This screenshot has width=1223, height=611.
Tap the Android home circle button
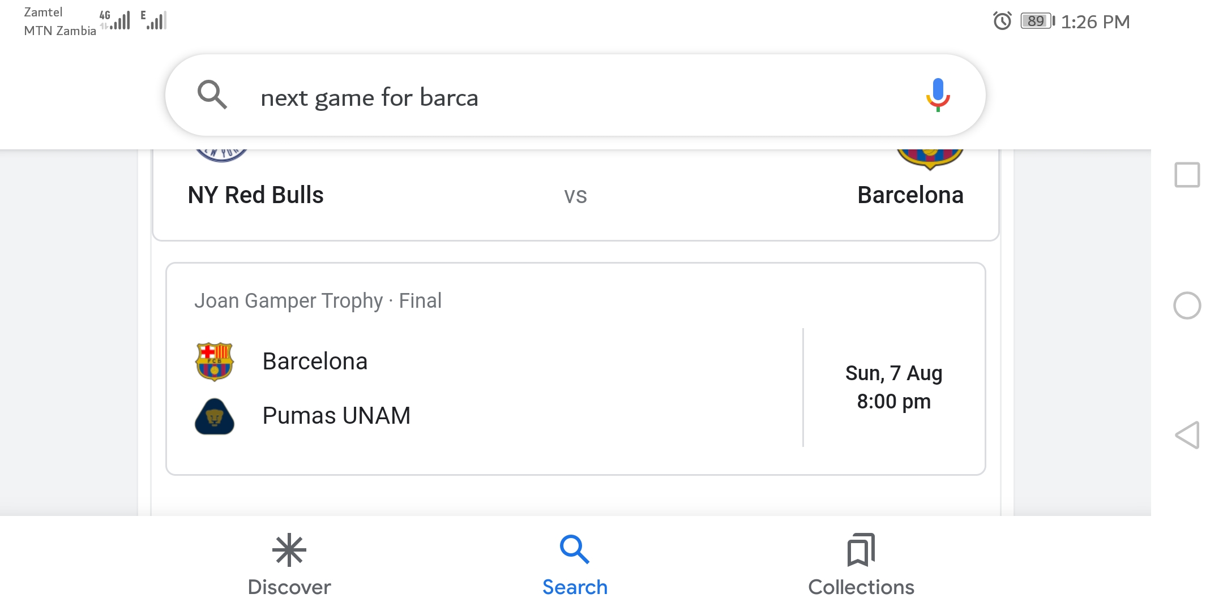[1187, 305]
